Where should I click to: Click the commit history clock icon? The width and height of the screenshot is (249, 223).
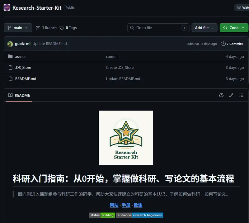tap(223, 44)
